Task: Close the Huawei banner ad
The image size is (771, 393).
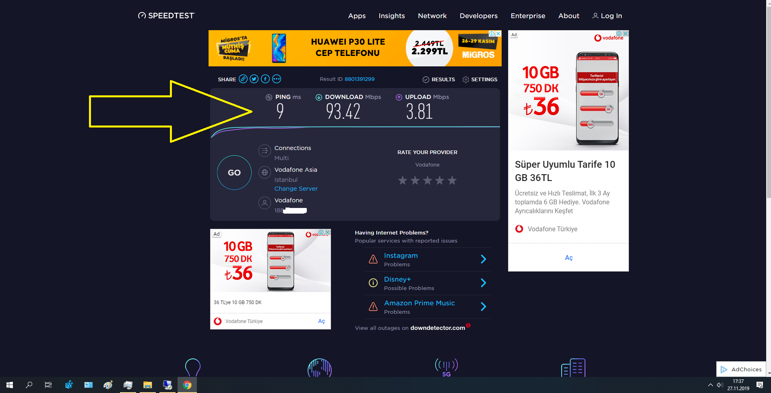Action: (498, 33)
